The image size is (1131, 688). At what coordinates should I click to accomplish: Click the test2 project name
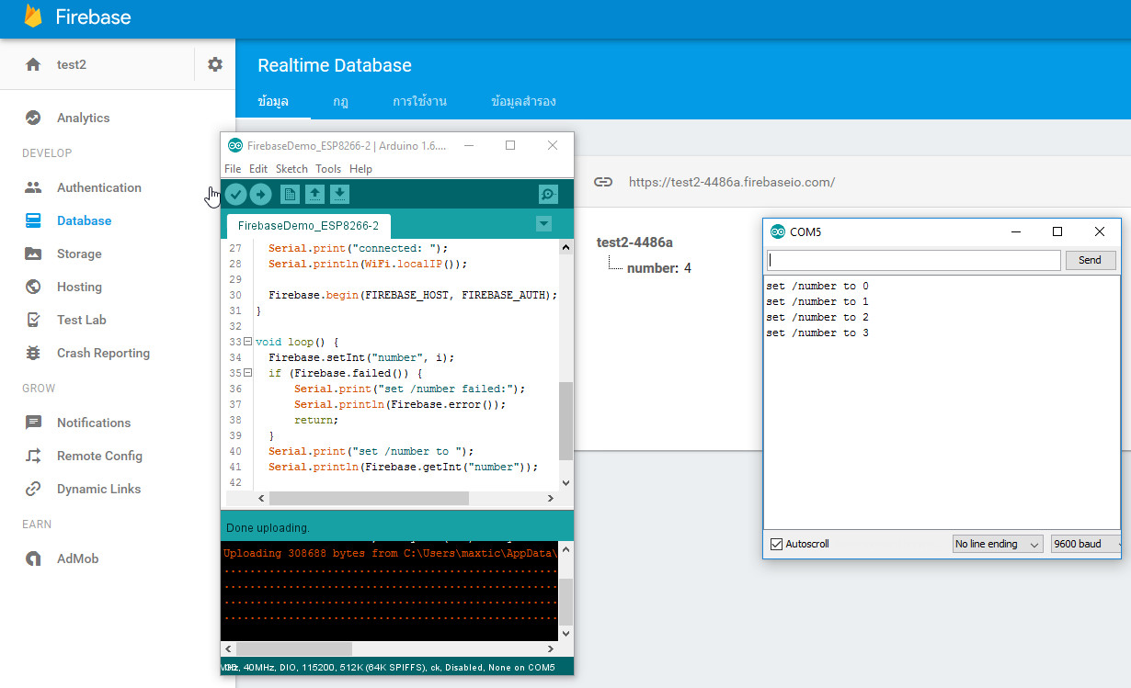point(72,64)
